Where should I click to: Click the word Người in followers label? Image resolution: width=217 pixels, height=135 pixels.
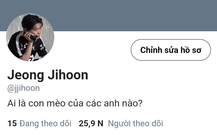click(119, 124)
